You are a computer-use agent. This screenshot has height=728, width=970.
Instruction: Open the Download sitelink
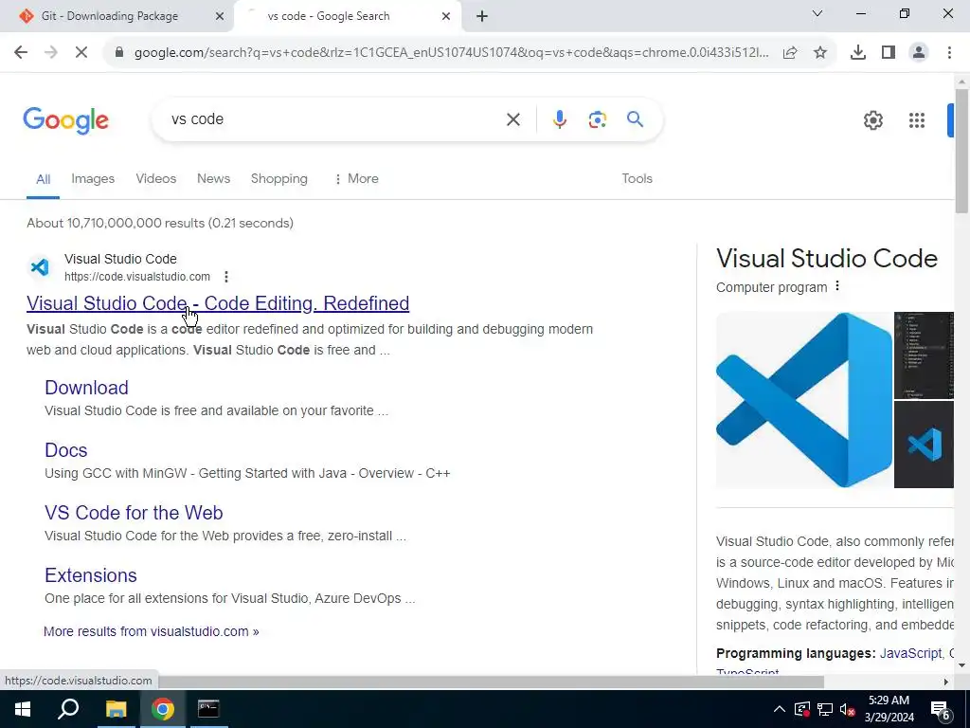pos(86,388)
